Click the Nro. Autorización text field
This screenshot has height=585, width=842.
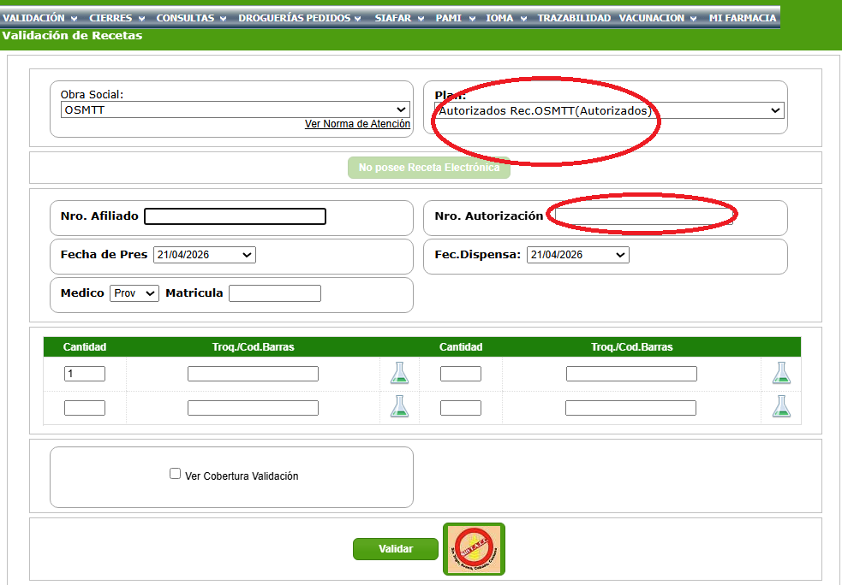point(643,216)
